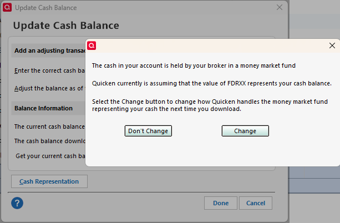
Task: Click 'Adjust the balance as of' label
Action: pos(49,89)
